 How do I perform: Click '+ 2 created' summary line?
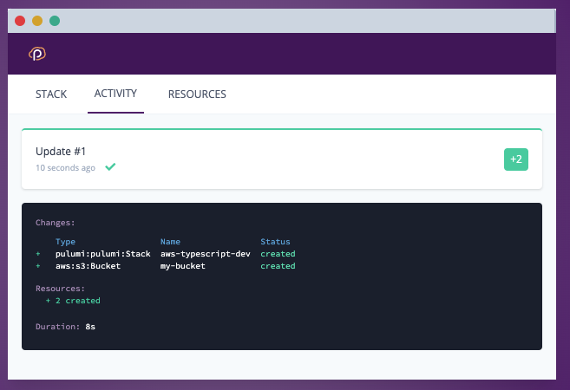[x=73, y=301]
